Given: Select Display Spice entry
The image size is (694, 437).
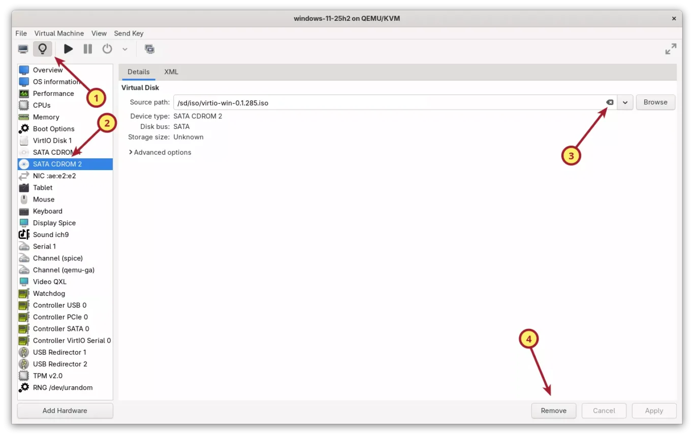Looking at the screenshot, I should pos(65,223).
